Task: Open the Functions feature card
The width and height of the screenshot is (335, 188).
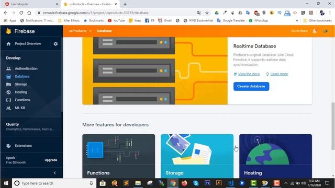Action: coord(119,156)
